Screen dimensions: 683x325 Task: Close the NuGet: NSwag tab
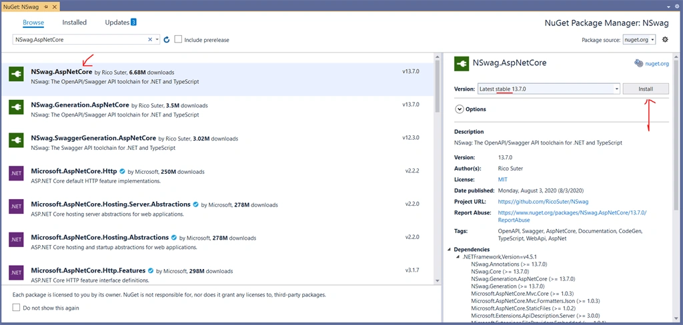click(x=54, y=7)
